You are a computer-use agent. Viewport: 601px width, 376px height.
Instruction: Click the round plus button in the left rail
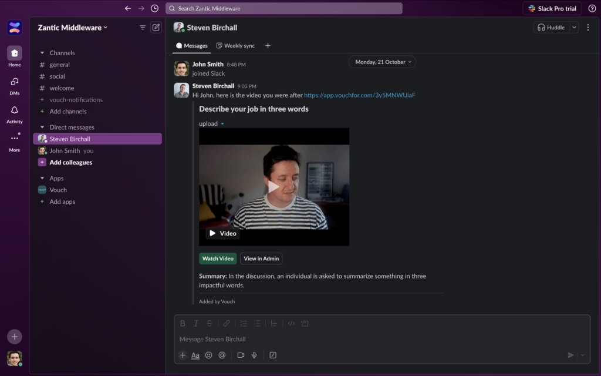[x=15, y=337]
